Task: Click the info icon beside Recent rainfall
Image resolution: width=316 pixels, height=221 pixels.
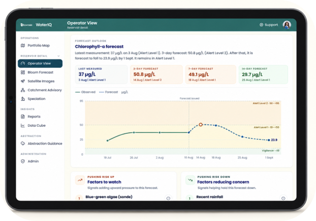Action: point(283,198)
